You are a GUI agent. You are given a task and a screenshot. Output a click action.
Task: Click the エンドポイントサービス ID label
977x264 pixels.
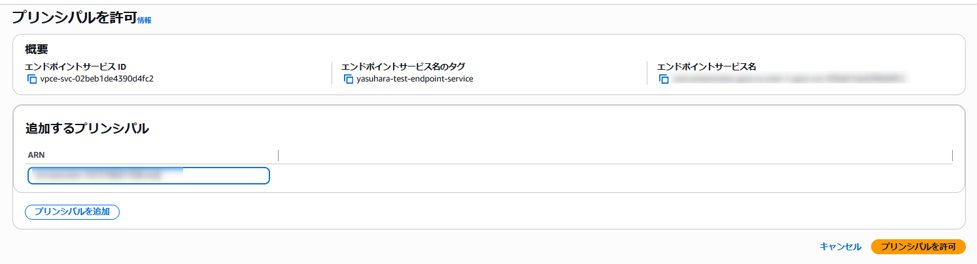(x=75, y=66)
